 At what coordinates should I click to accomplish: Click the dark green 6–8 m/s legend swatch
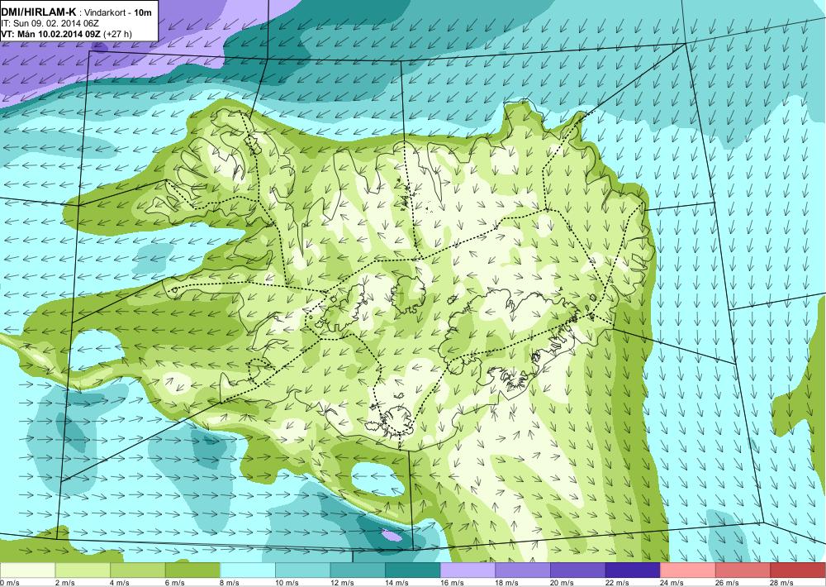pyautogui.click(x=192, y=570)
